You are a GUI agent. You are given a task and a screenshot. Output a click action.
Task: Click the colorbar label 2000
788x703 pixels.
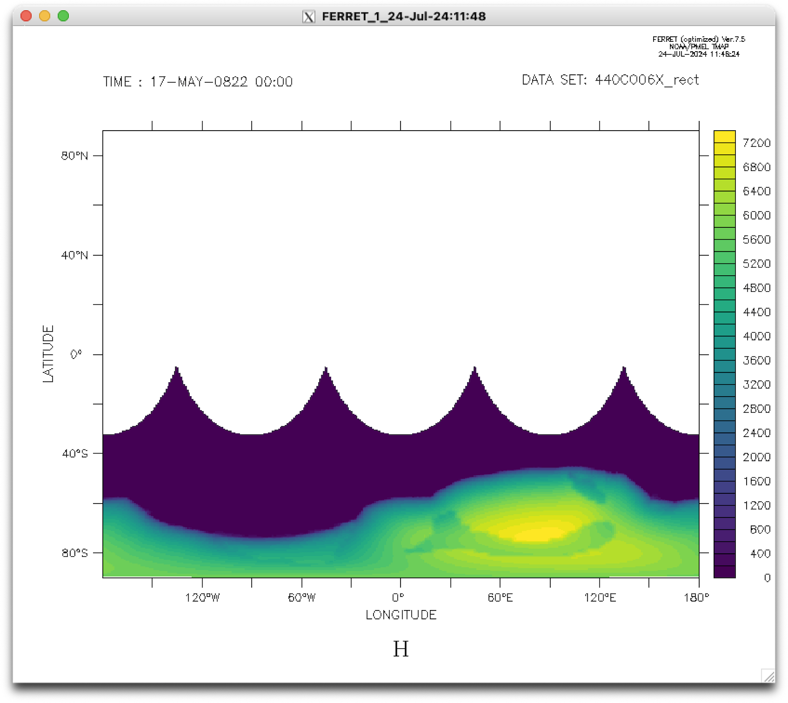coord(756,457)
